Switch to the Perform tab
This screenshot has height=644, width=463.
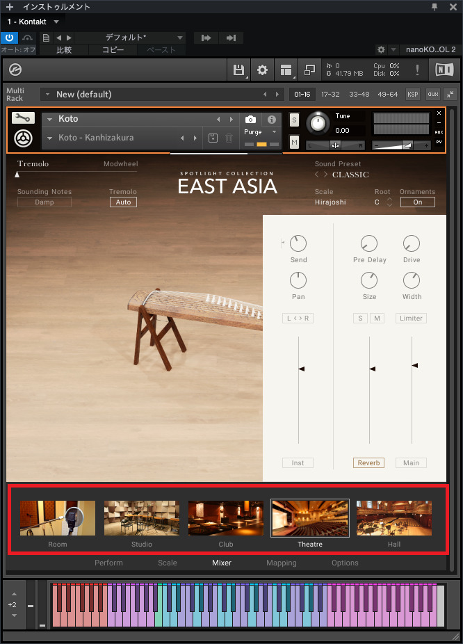pos(108,563)
